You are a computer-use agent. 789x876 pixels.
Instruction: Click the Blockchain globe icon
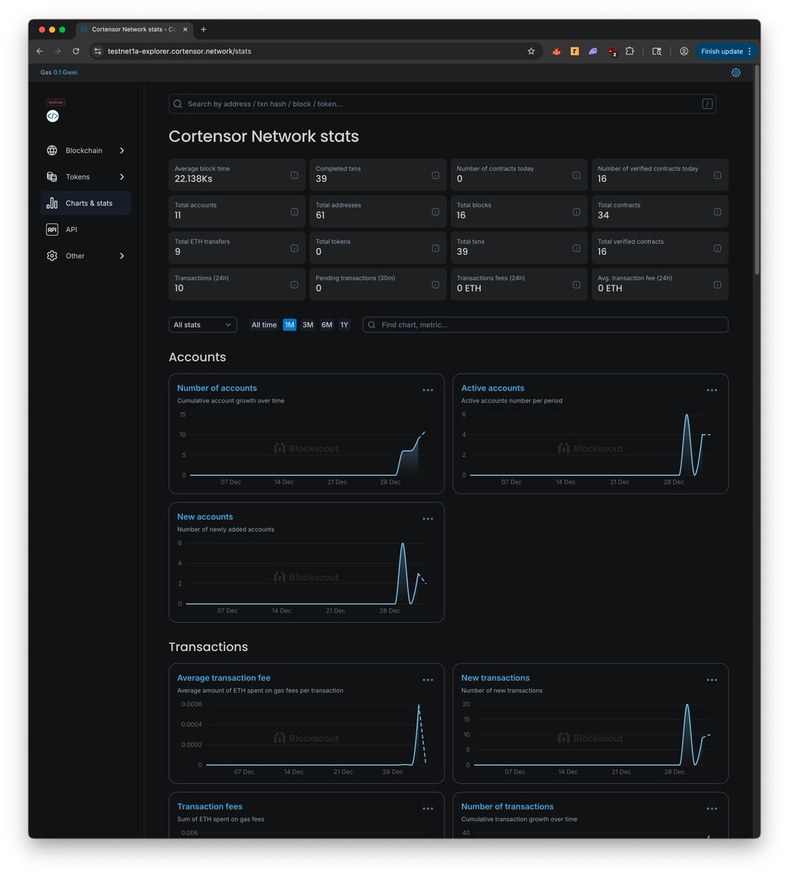click(52, 150)
